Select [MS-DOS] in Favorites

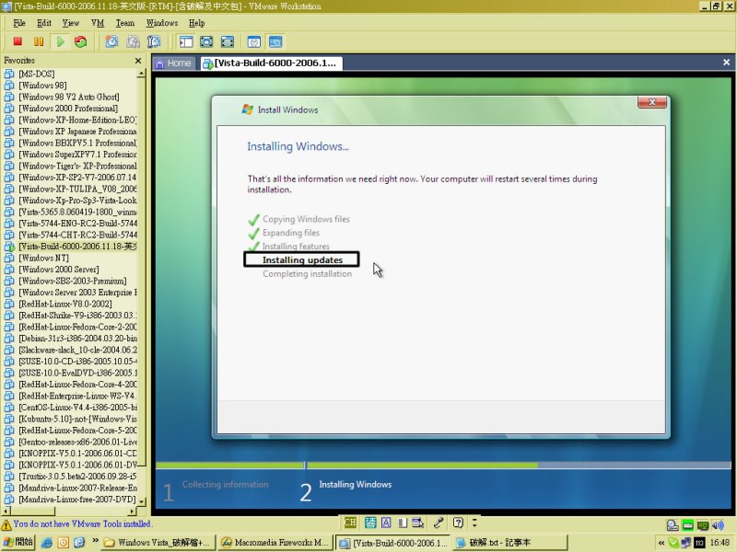click(37, 74)
